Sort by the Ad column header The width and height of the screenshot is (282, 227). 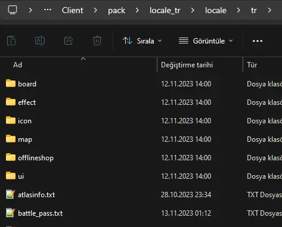17,65
